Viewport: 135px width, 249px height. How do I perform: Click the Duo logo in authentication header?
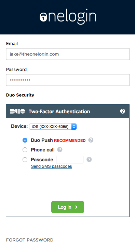click(x=17, y=111)
